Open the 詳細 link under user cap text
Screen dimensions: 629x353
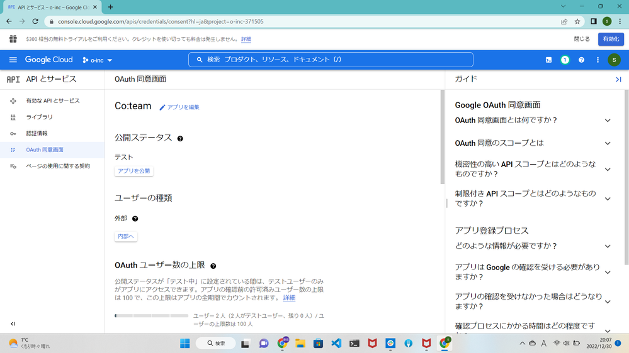[x=289, y=298]
